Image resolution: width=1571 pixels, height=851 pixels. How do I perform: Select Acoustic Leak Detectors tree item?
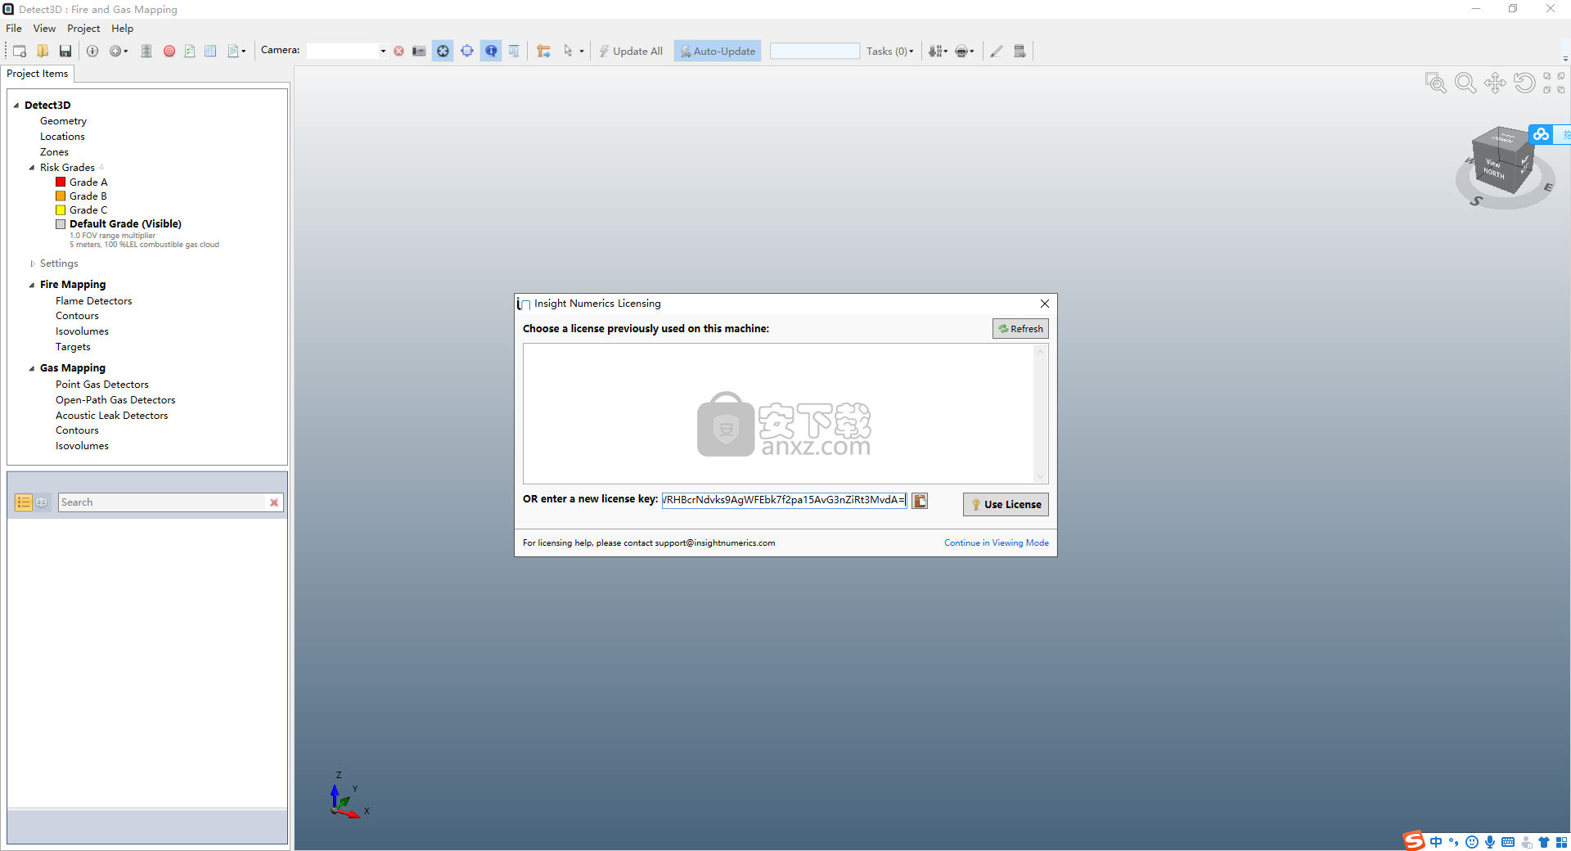click(111, 416)
